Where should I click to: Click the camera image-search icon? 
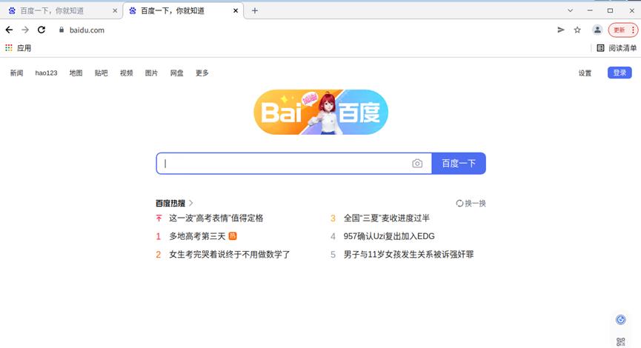pos(417,164)
